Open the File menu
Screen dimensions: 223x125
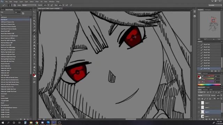coord(6,1)
